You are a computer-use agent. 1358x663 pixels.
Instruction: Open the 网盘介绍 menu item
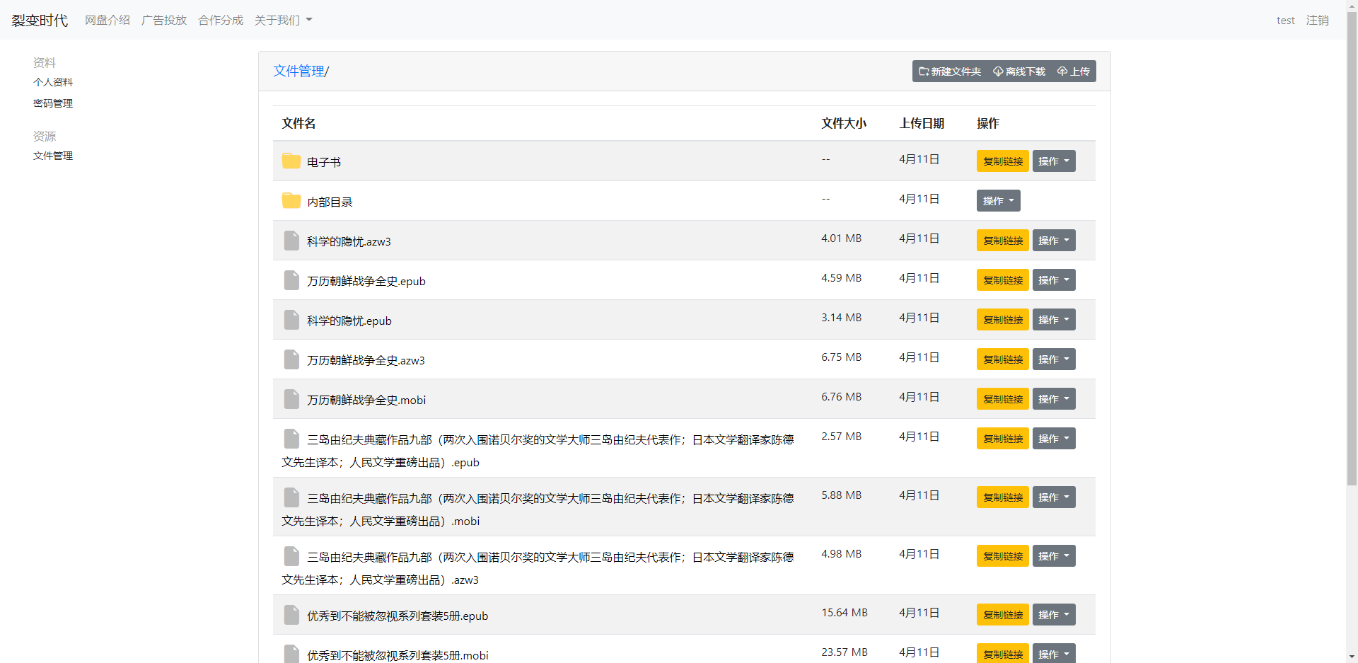tap(107, 20)
